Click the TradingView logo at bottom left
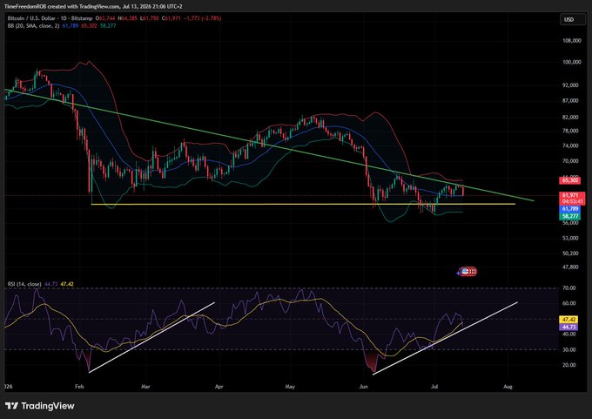 point(40,406)
